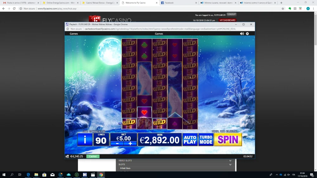Screen dimensions: 317x178
Task: Bookmark this page with star icon
Action: pyautogui.click(x=283, y=9)
